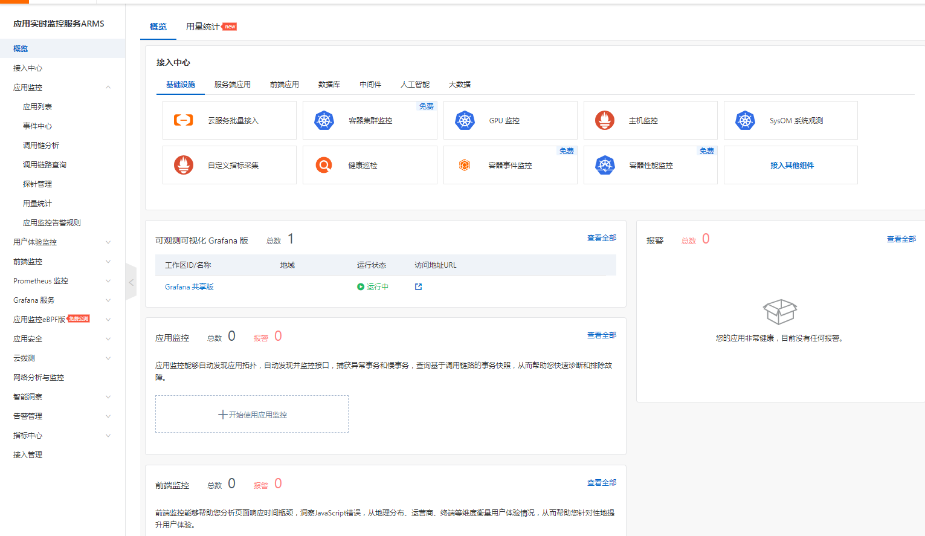Screen dimensions: 925x536
Task: Click the 自定义指标采集 flame icon
Action: click(184, 165)
